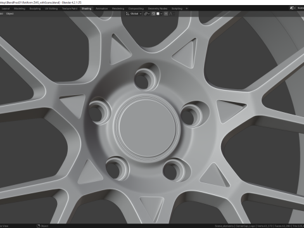This screenshot has height=228, width=304.
Task: Toggle proportional editing in the header
Action: pyautogui.click(x=166, y=14)
